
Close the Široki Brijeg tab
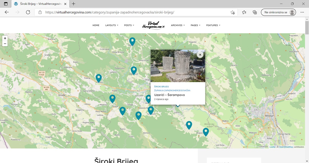[x=65, y=4]
